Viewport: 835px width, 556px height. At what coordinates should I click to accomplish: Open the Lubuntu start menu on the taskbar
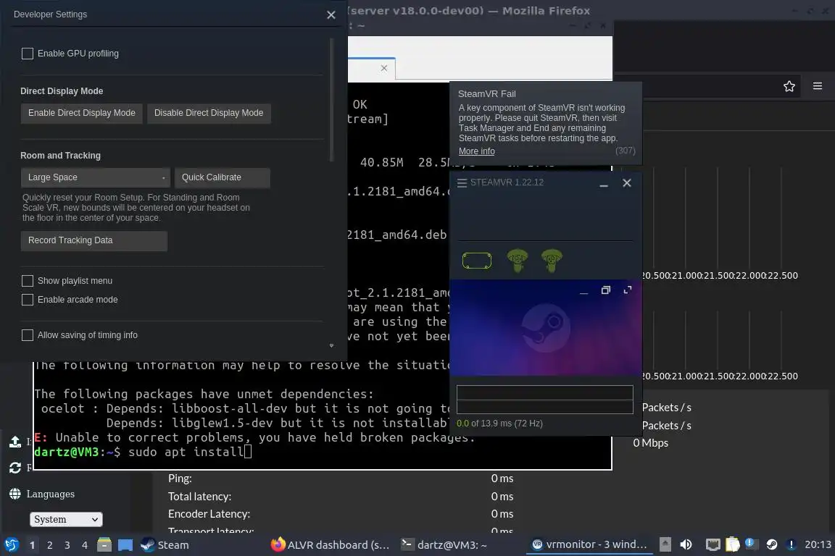pos(12,545)
